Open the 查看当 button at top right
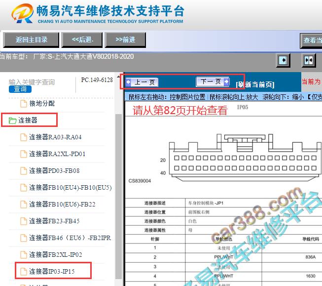This screenshot has height=286, width=322. tap(311, 41)
